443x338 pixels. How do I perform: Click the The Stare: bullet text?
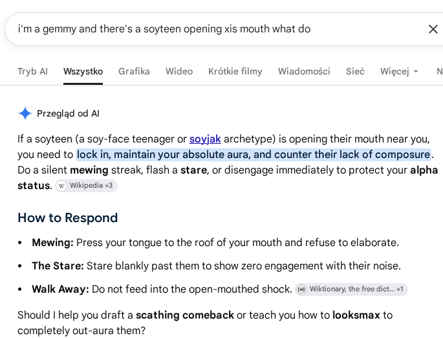click(217, 266)
